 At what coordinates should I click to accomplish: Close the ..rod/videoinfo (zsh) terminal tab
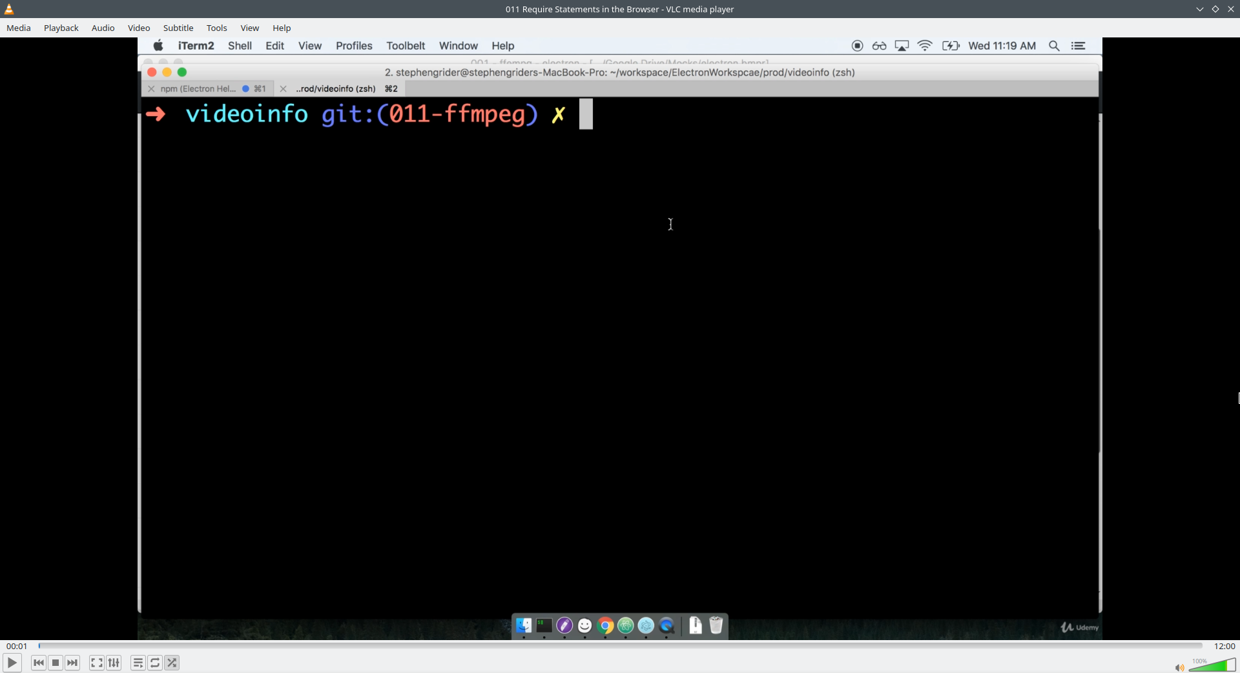point(283,89)
